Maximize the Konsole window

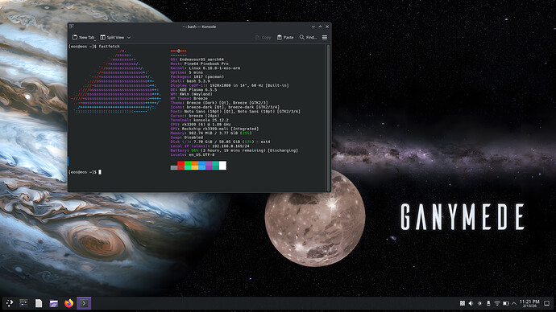tap(320, 27)
